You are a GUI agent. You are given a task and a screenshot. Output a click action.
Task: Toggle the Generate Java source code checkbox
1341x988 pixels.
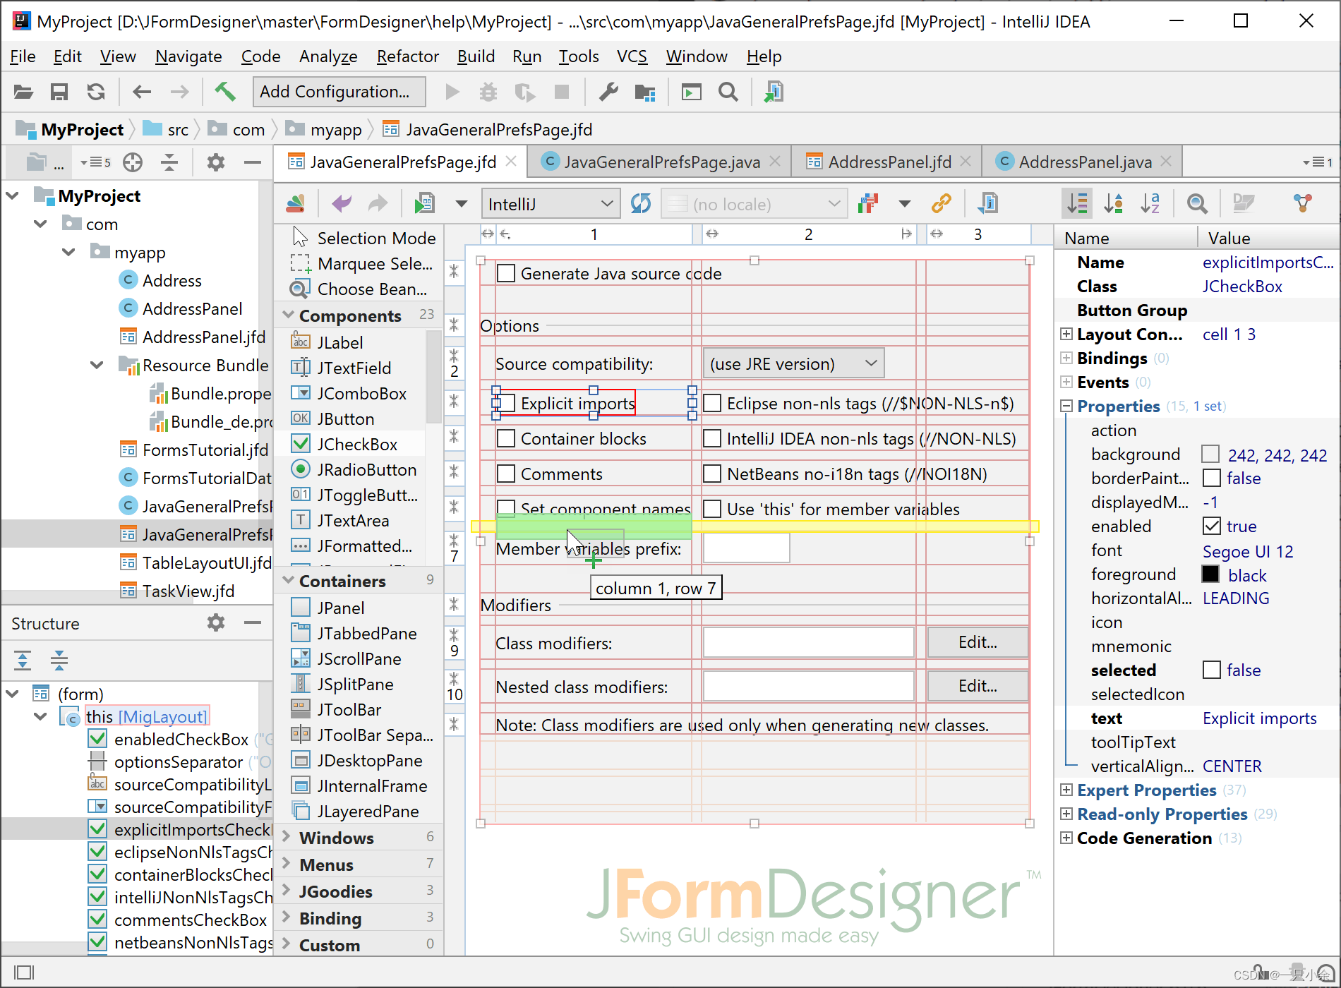(505, 273)
